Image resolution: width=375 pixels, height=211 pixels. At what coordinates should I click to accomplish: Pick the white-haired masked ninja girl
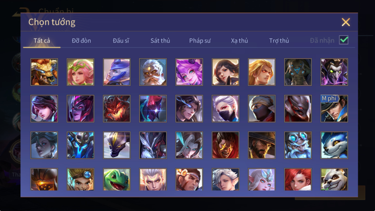coord(225,109)
